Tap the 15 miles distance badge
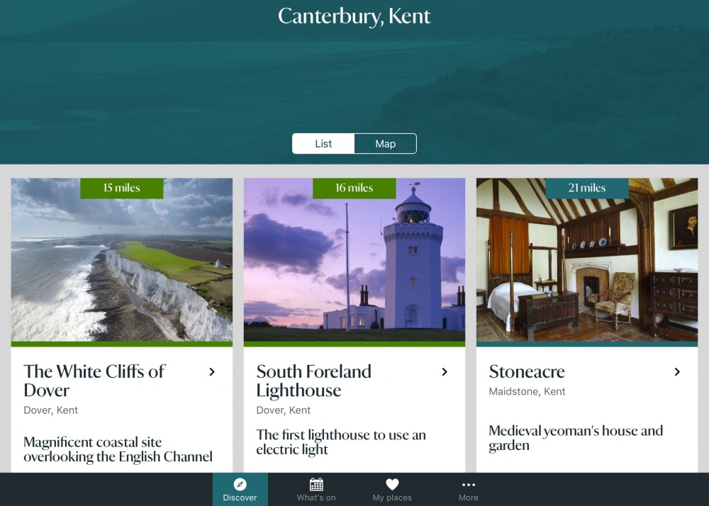 pos(122,188)
